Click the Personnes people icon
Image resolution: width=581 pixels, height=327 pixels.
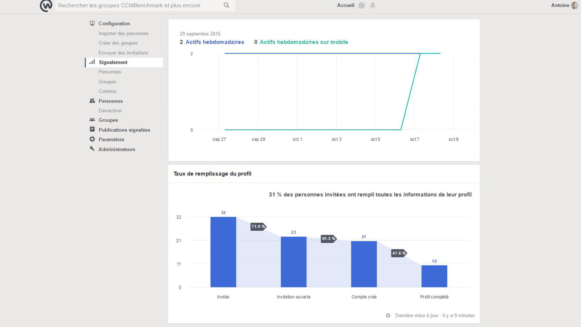point(92,101)
